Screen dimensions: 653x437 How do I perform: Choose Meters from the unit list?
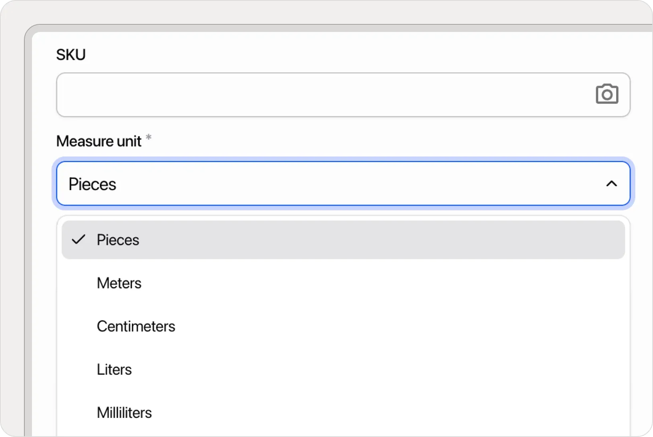pos(119,283)
